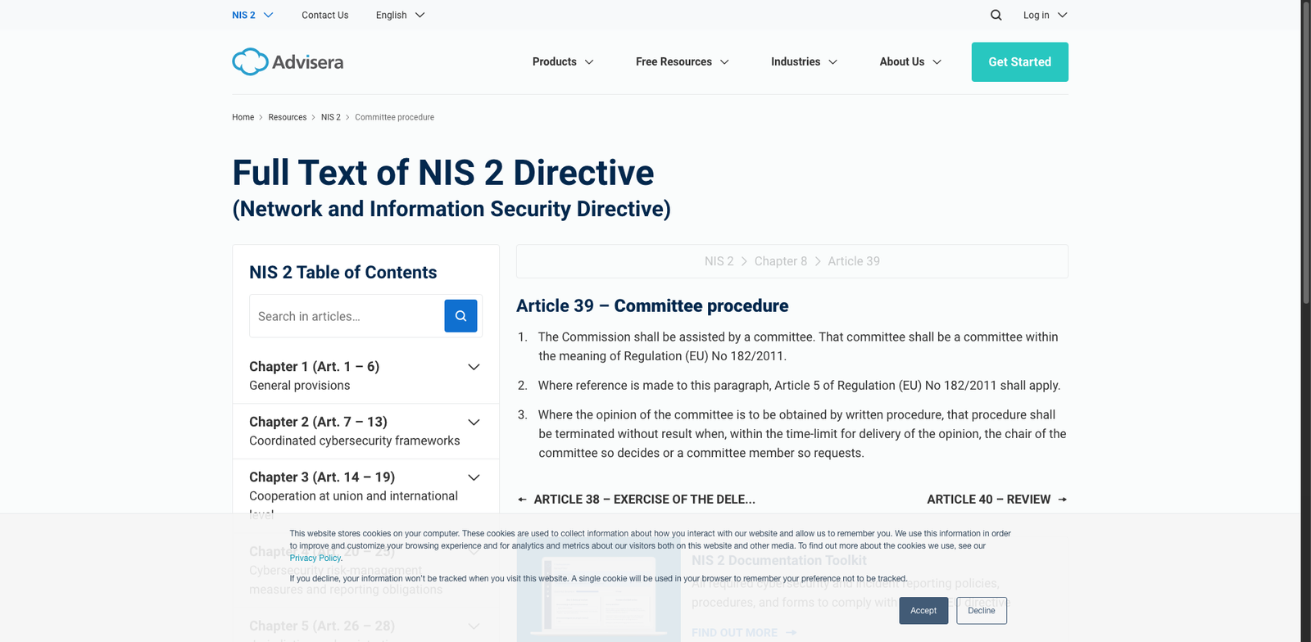The image size is (1311, 642).
Task: Open the About Us menu
Action: 910,62
